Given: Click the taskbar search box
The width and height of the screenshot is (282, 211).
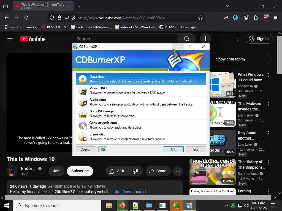Looking at the screenshot, I should [x=57, y=206].
